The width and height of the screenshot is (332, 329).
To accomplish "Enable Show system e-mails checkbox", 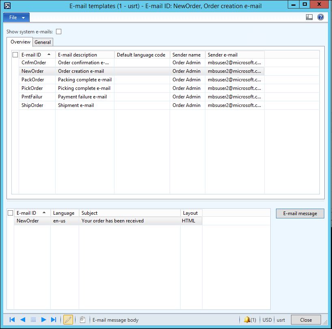I will click(x=59, y=32).
